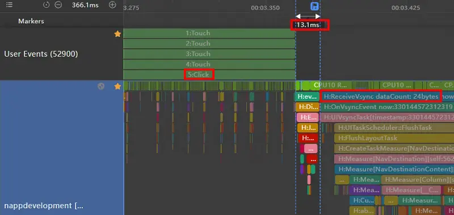Click the 00:03.350 ruler timestamp
This screenshot has width=454, height=215.
pyautogui.click(x=265, y=8)
